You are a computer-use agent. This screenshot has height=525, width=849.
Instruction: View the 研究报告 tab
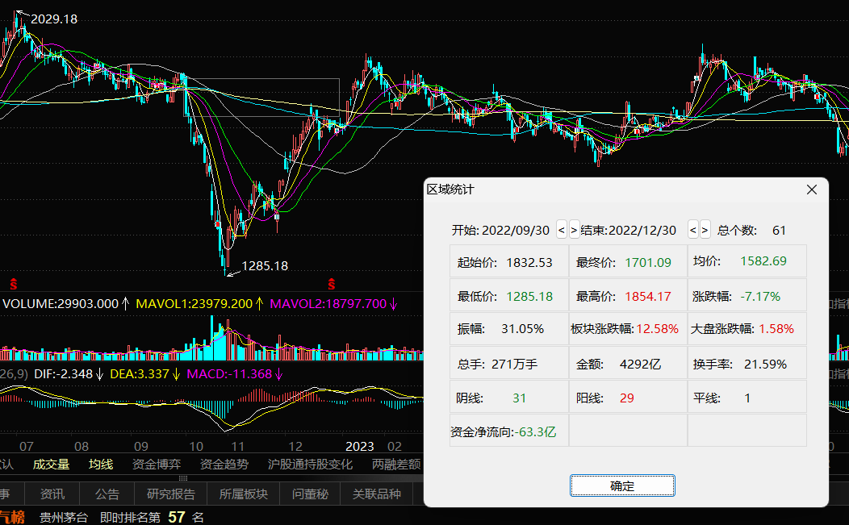170,494
